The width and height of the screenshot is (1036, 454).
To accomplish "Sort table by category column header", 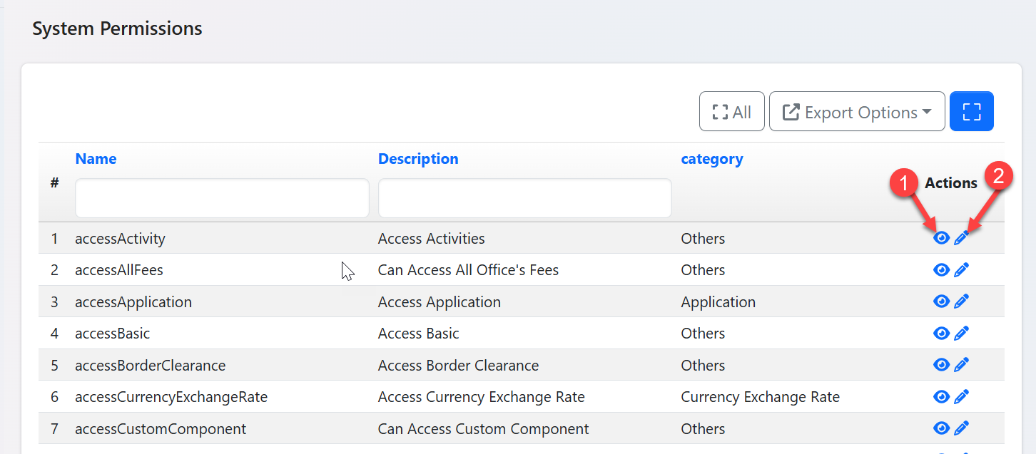I will (x=711, y=159).
